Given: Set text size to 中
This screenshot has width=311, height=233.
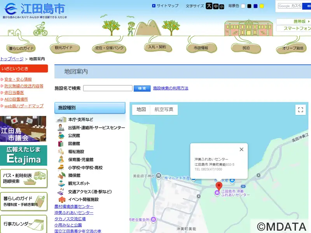Looking at the screenshot, I should click(x=216, y=6).
